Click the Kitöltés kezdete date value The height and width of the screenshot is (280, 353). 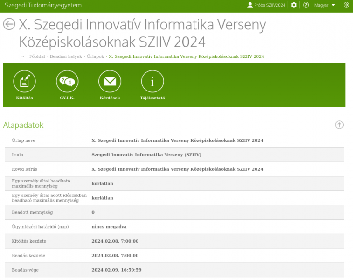point(115,241)
